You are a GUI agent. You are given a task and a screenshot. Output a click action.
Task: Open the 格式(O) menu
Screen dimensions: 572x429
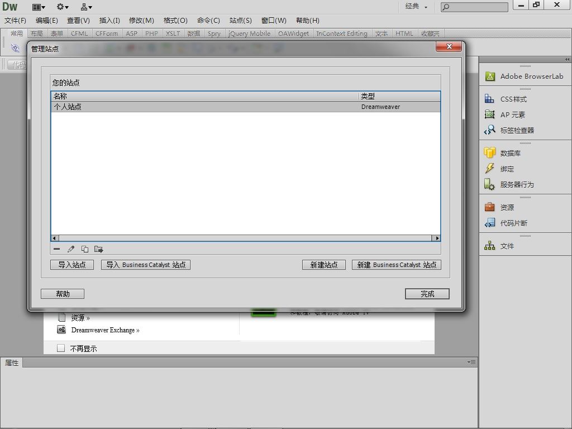(x=175, y=21)
